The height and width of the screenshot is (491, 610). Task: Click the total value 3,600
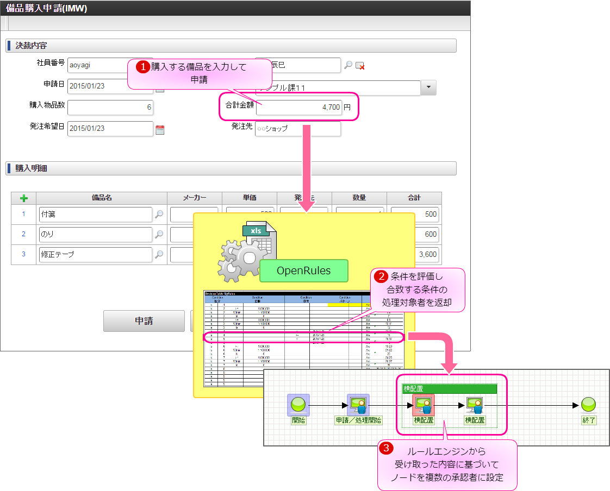pyautogui.click(x=428, y=255)
